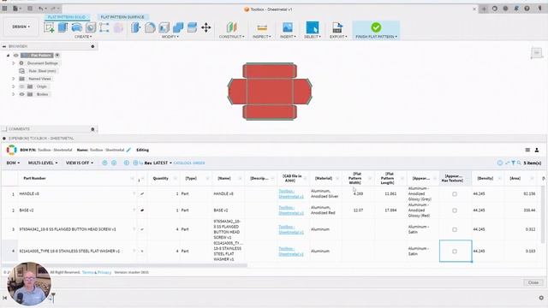The height and width of the screenshot is (308, 548).
Task: Open the OpenBOM user profile icon
Action: tap(537, 151)
